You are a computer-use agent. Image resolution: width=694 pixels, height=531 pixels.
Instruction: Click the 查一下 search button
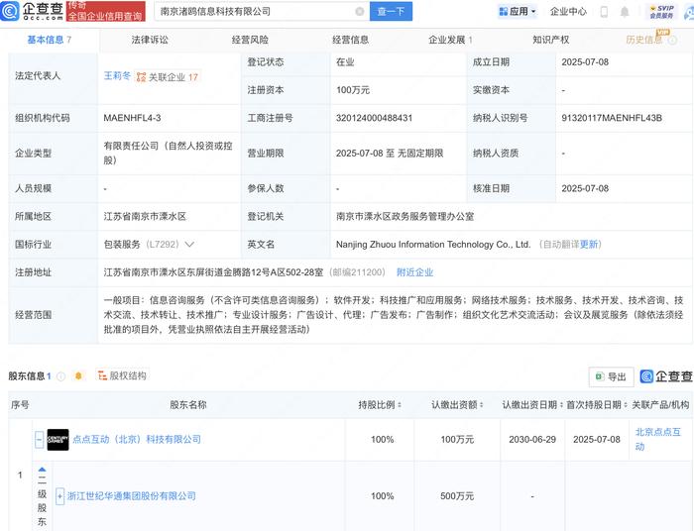391,12
